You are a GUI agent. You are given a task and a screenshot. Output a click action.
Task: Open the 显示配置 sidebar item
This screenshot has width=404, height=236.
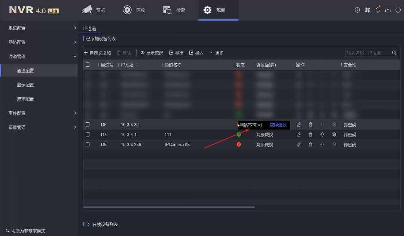[25, 85]
